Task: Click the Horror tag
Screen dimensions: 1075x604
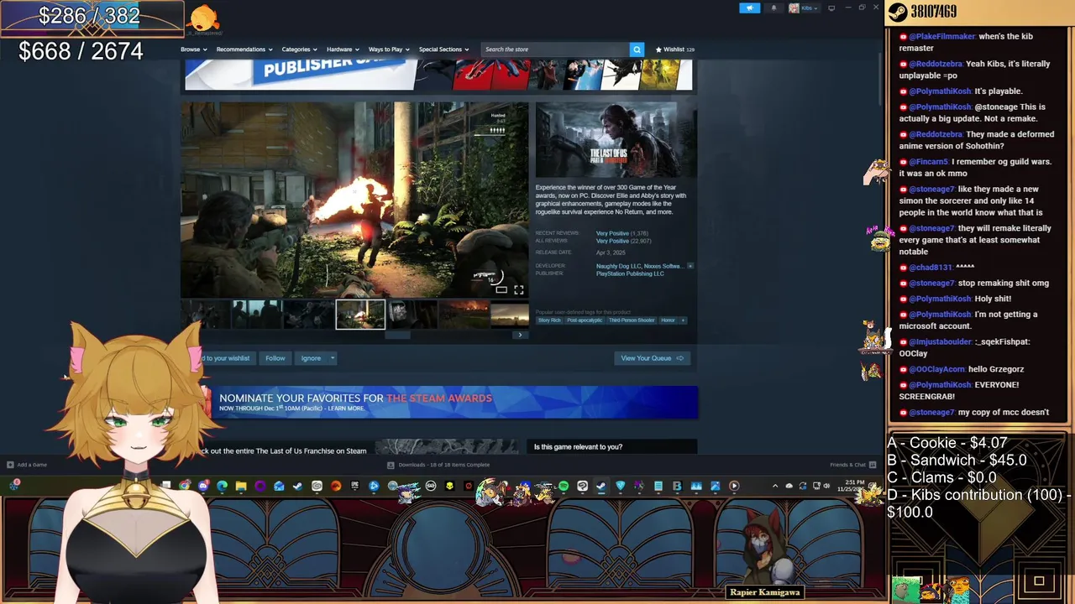Action: (x=668, y=320)
